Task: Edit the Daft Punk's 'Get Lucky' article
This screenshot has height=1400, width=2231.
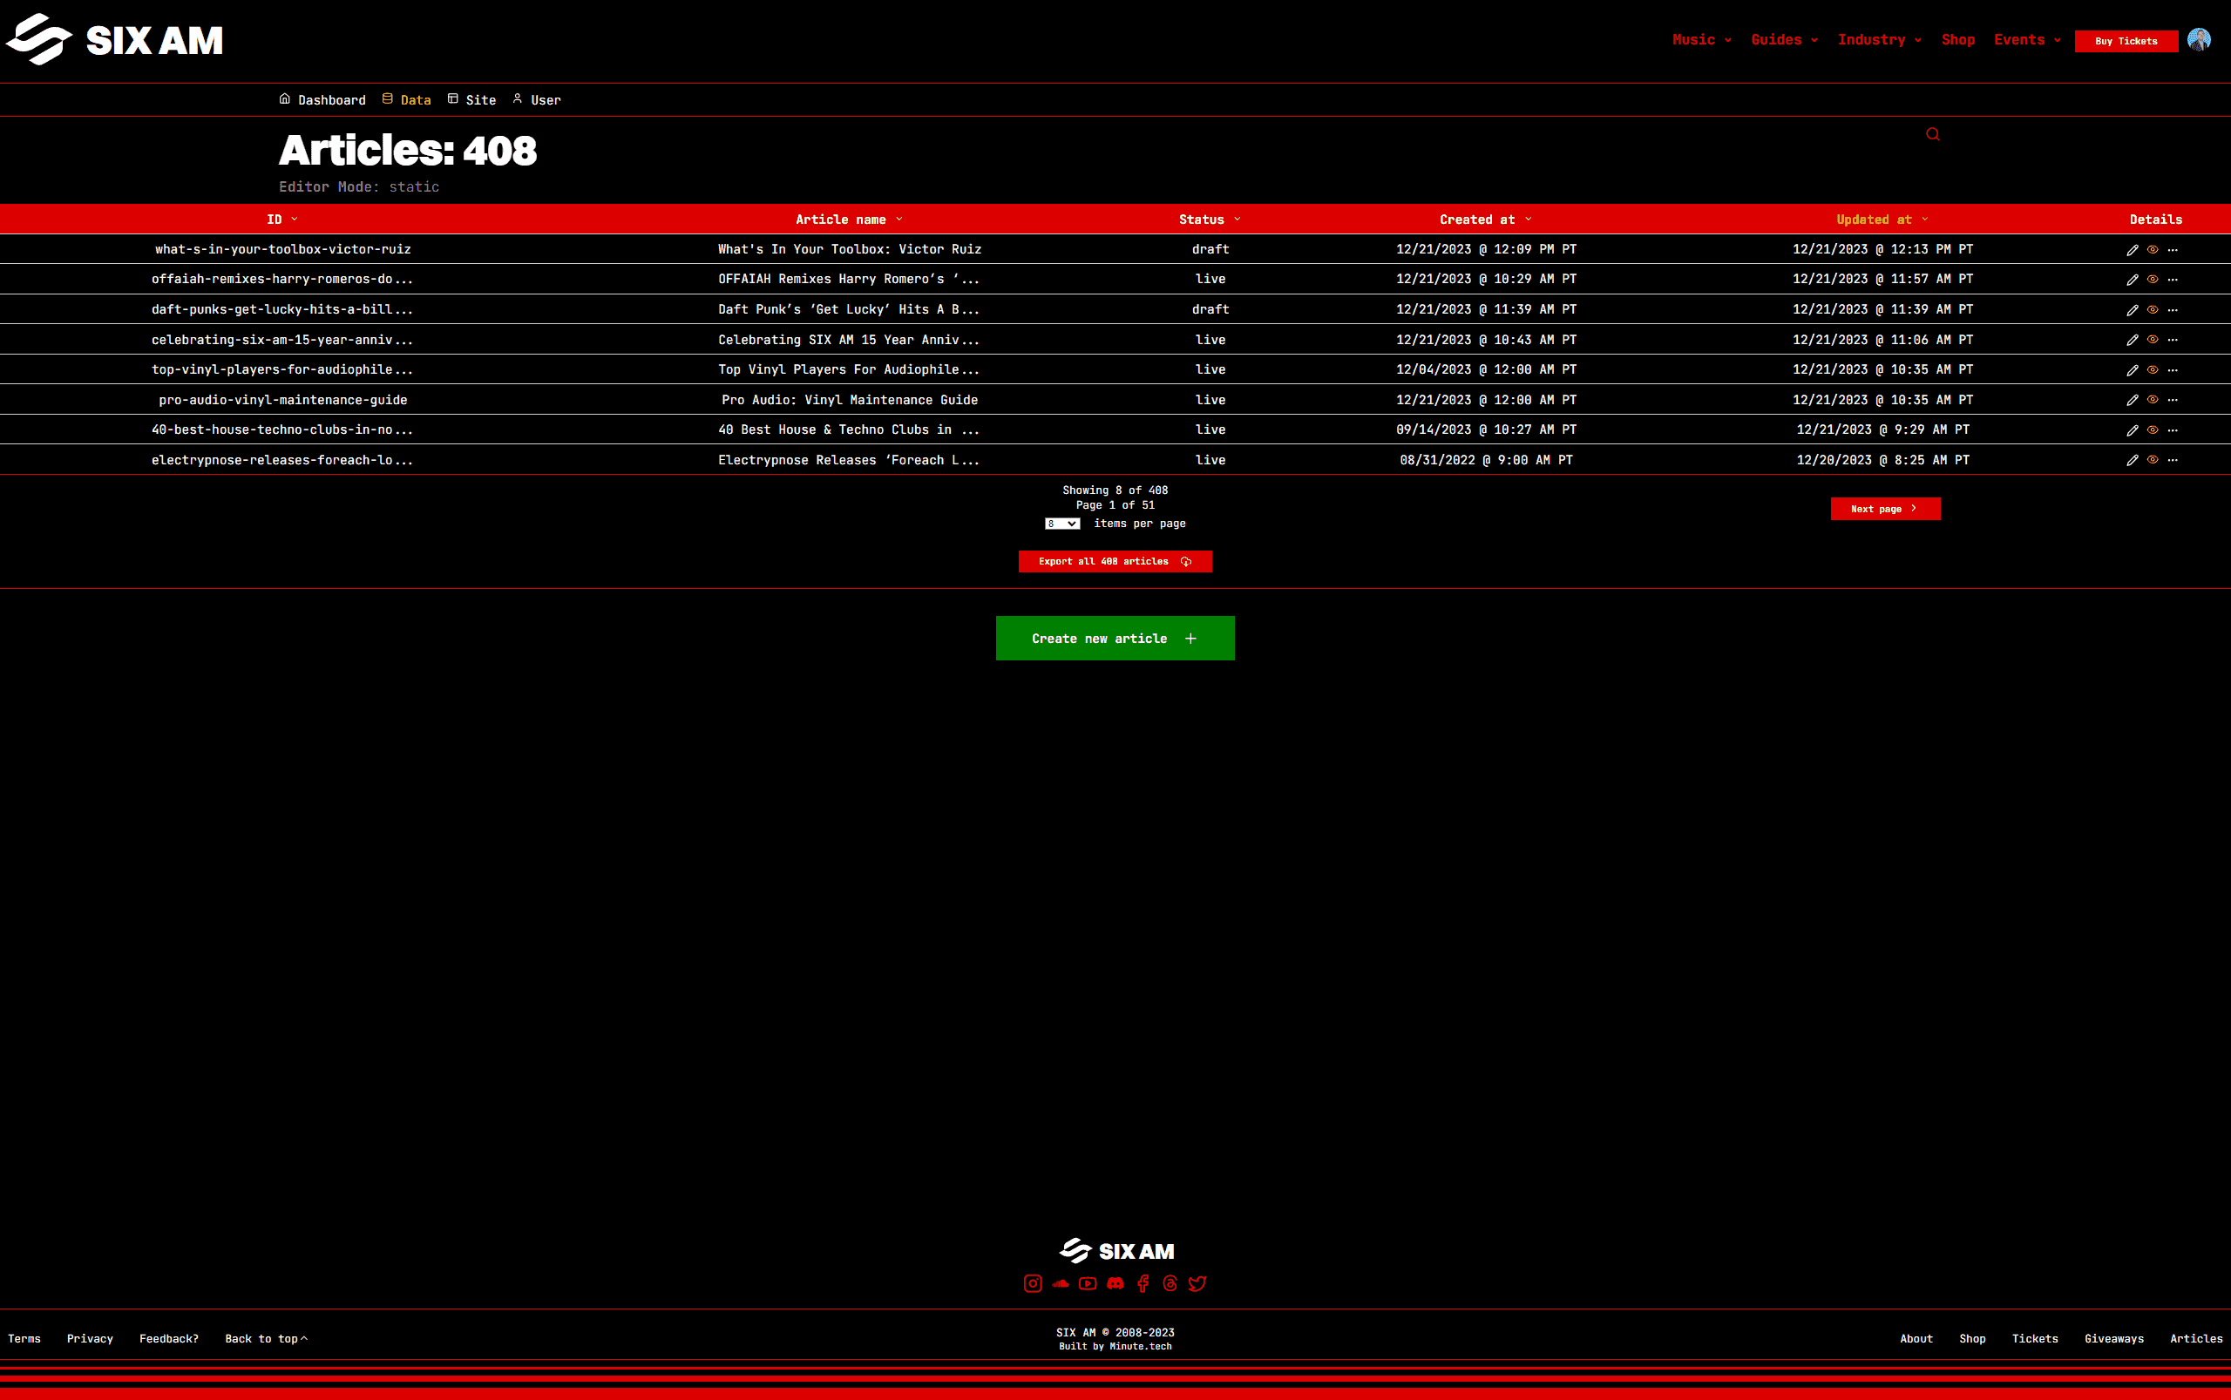Action: pos(2132,310)
